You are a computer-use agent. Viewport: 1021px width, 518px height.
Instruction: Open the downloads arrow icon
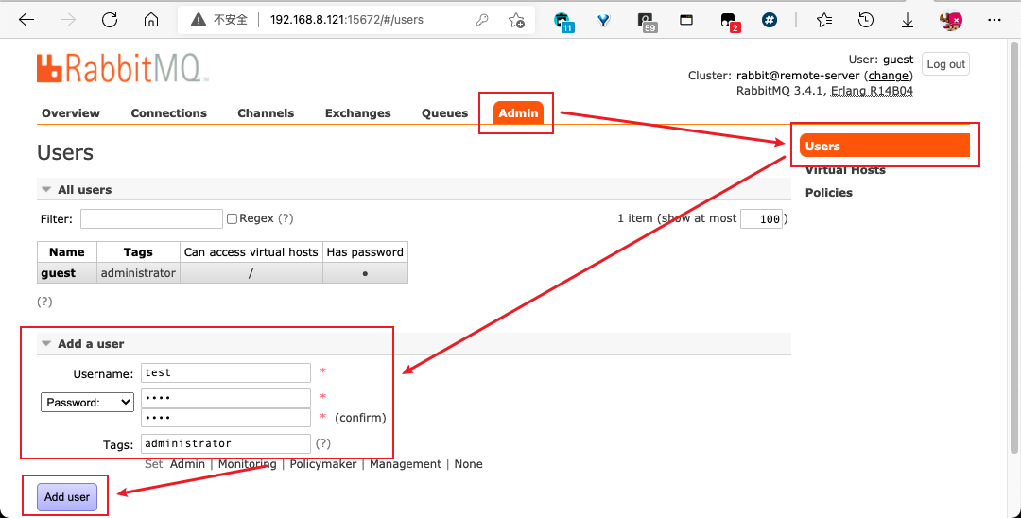click(907, 21)
